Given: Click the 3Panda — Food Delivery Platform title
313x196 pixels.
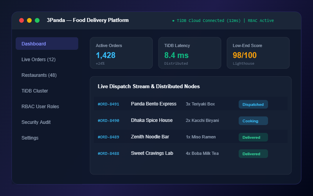Looking at the screenshot, I should [88, 20].
